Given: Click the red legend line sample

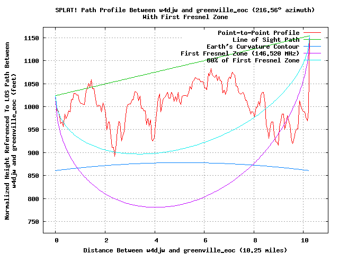Looking at the screenshot, I should (x=312, y=33).
